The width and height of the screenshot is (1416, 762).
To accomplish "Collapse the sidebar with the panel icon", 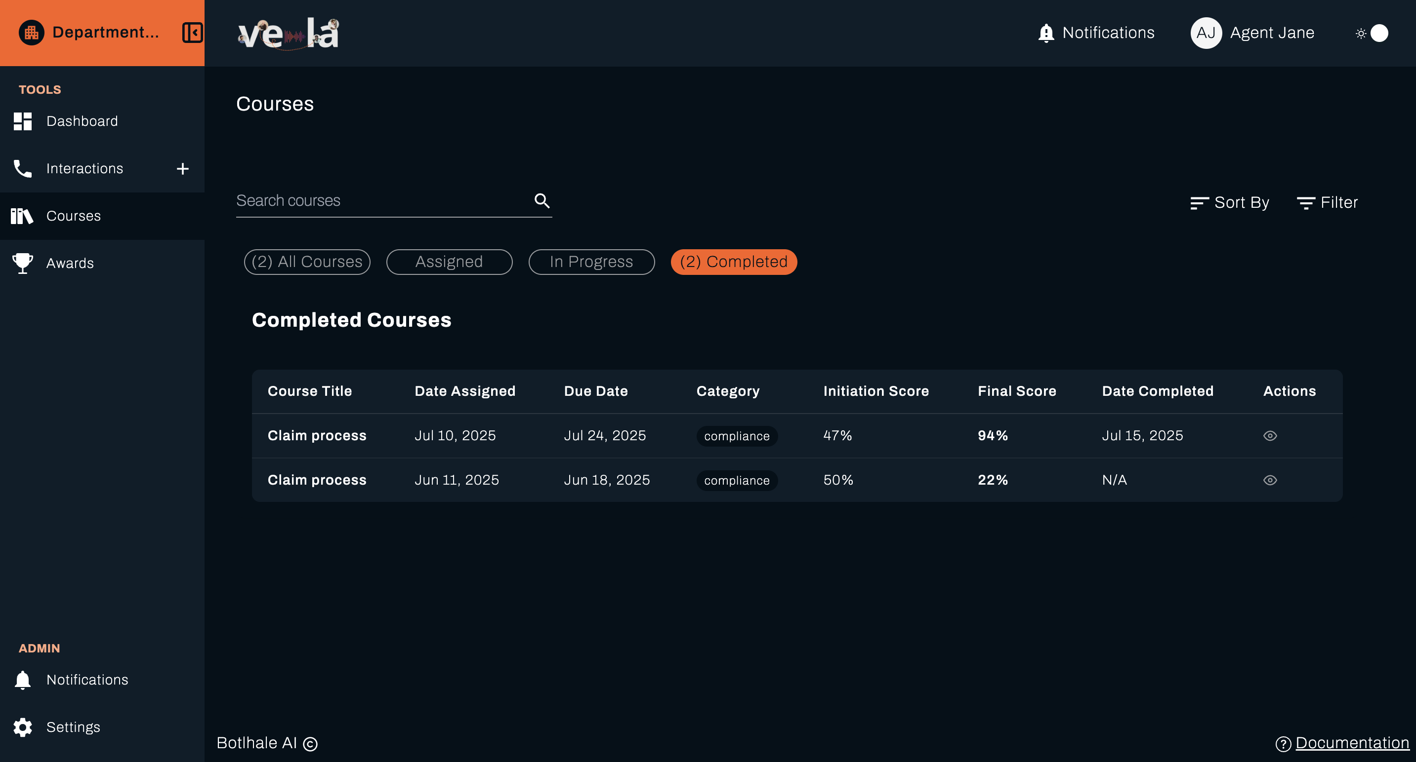I will [192, 33].
